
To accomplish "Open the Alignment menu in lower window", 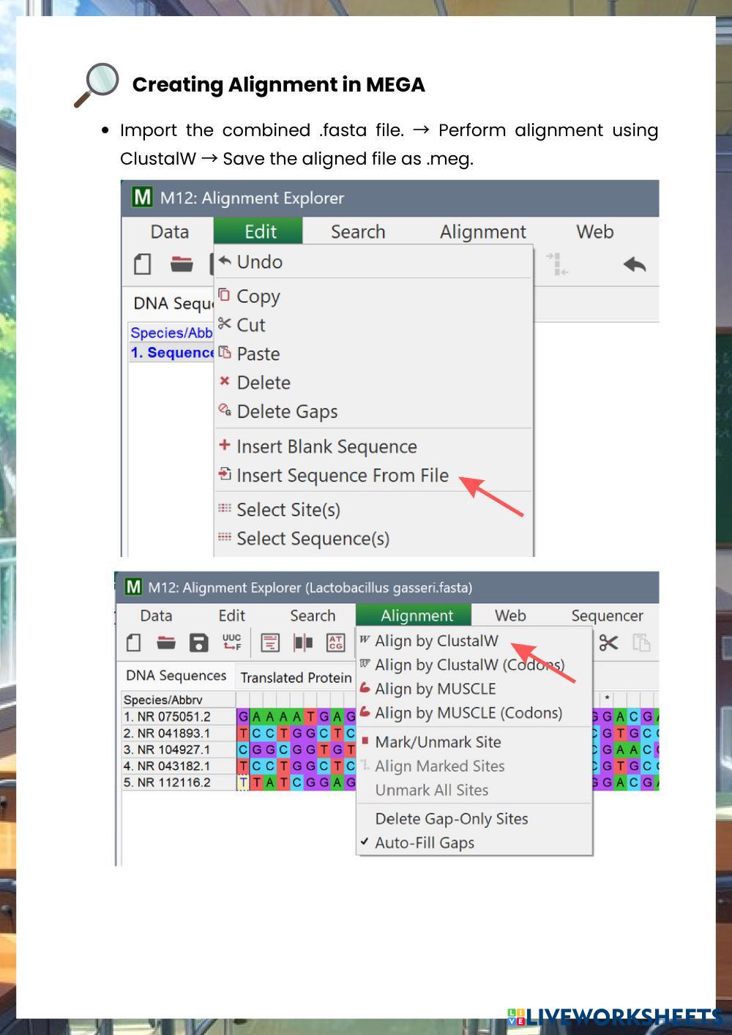I will tap(417, 616).
